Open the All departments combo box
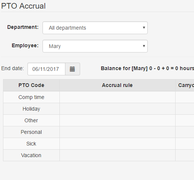 (x=95, y=28)
